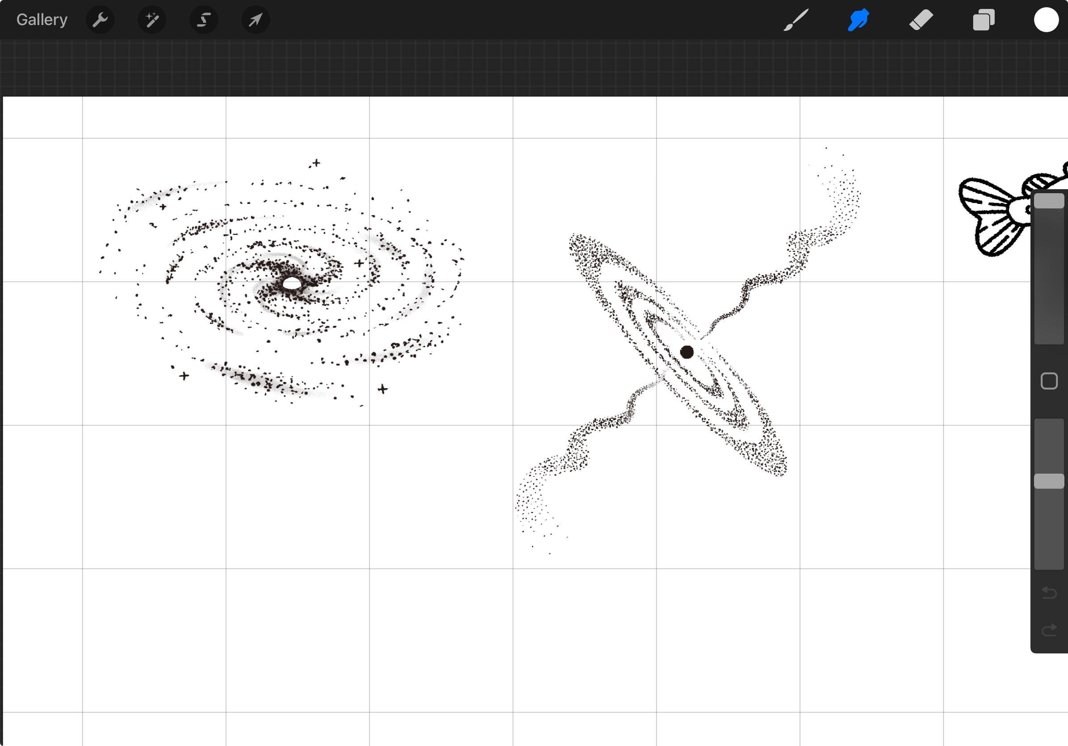
Task: Undo the last action from sidebar
Action: click(x=1049, y=592)
